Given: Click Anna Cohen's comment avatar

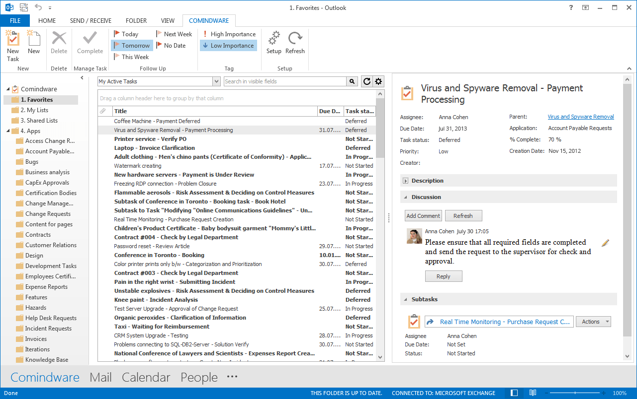Looking at the screenshot, I should 414,236.
